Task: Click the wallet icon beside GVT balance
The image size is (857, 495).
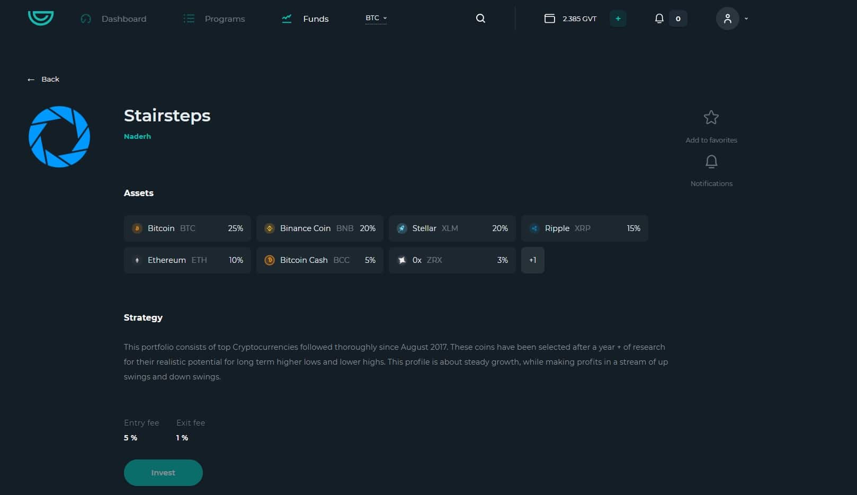Action: pos(550,19)
